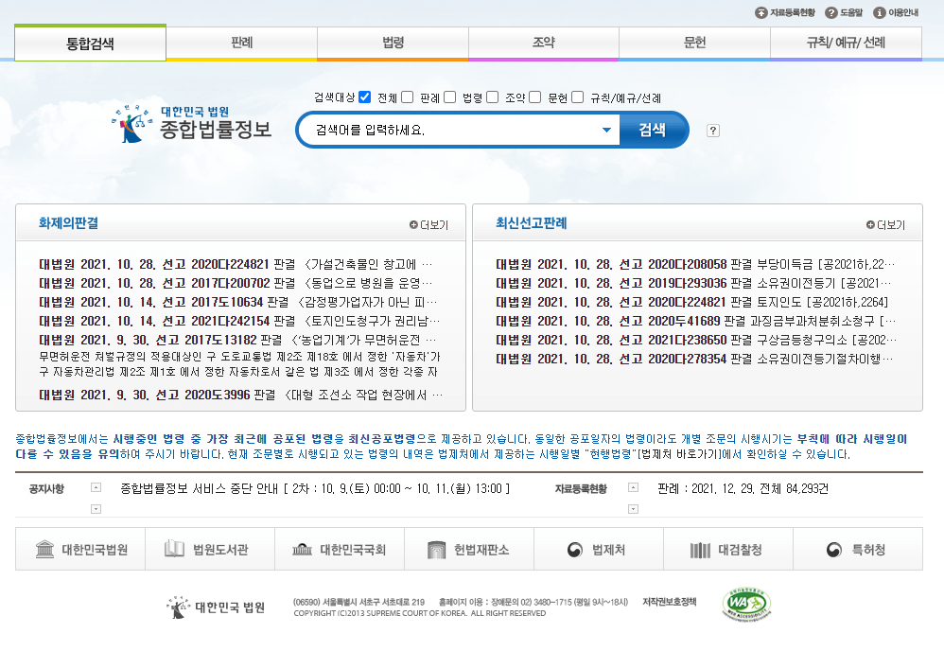Screen dimensions: 944x651
Task: Open ruling 2019다293036 소유권이전등기
Action: pyautogui.click(x=693, y=283)
